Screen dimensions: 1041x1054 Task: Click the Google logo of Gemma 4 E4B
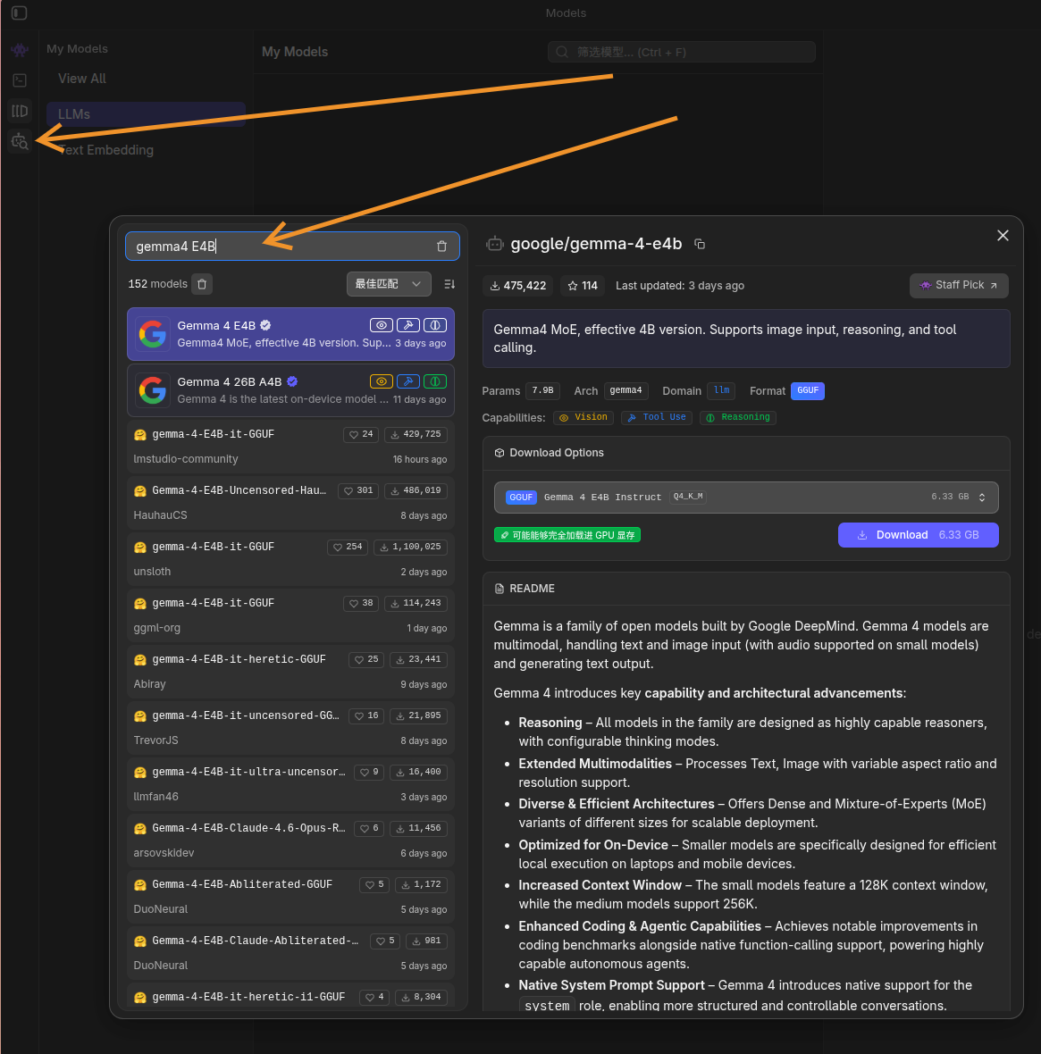[152, 334]
